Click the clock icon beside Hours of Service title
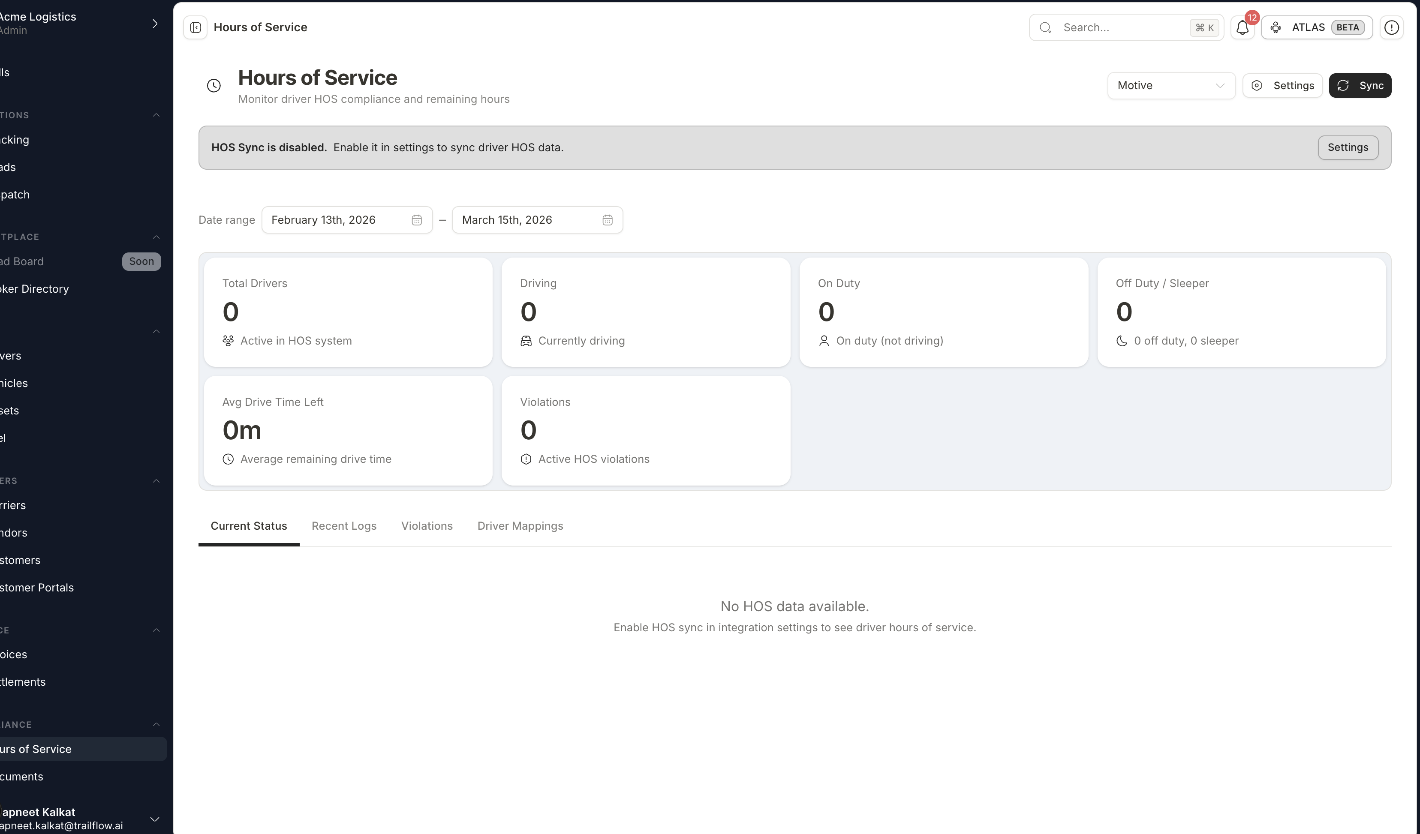 [x=214, y=86]
